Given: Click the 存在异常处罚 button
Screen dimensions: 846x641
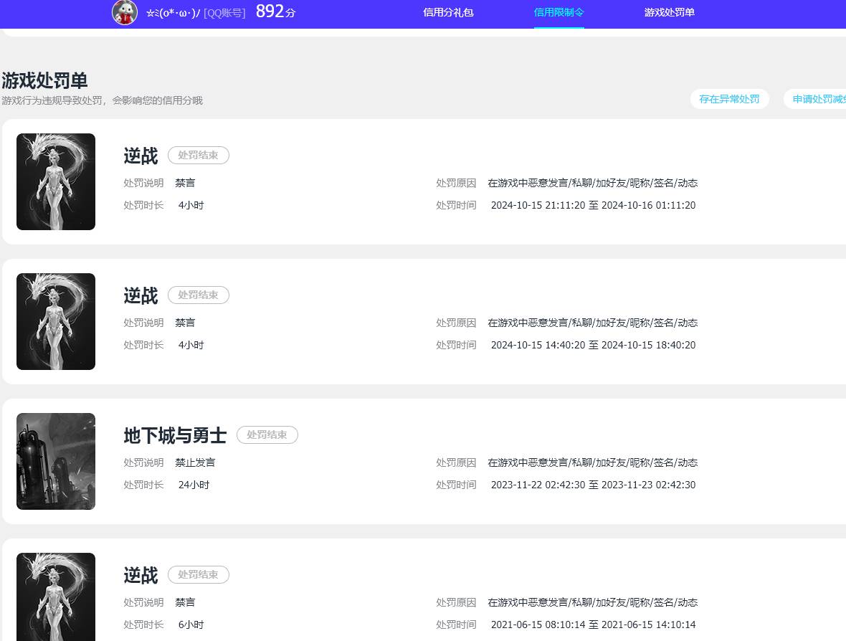Looking at the screenshot, I should 729,99.
